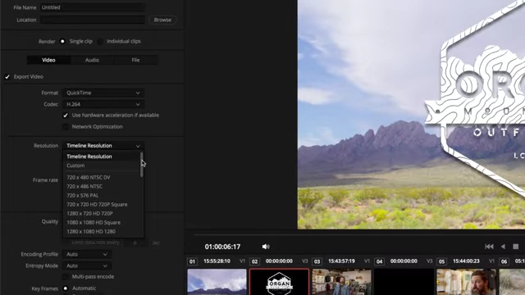The width and height of the screenshot is (525, 295).
Task: Click the Location input field
Action: [x=93, y=20]
